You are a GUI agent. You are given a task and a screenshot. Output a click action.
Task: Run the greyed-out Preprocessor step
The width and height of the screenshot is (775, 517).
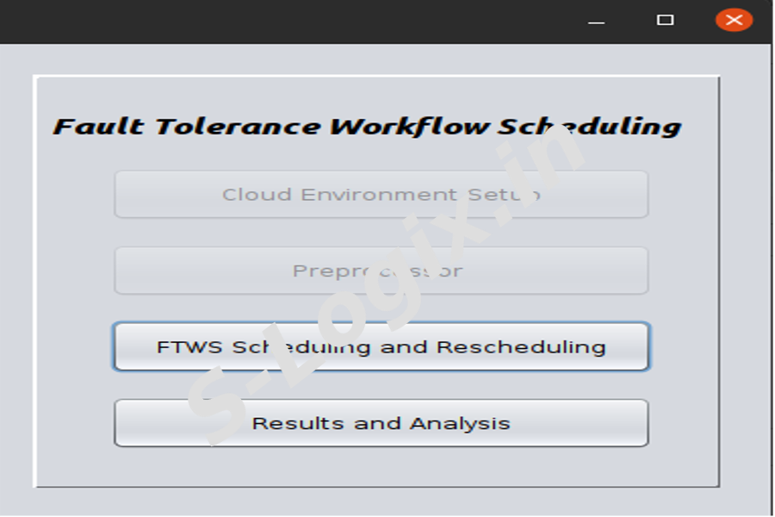(381, 271)
